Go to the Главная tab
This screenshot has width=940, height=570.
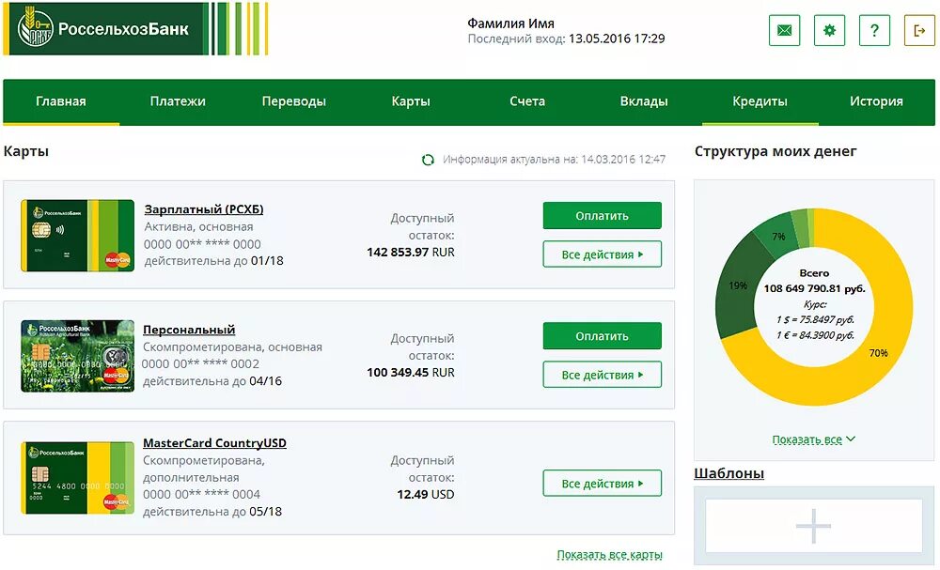click(x=60, y=101)
